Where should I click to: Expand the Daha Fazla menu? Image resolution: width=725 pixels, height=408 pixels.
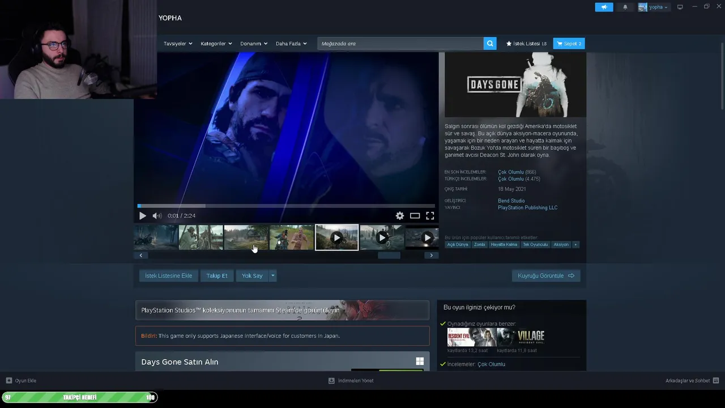click(291, 44)
